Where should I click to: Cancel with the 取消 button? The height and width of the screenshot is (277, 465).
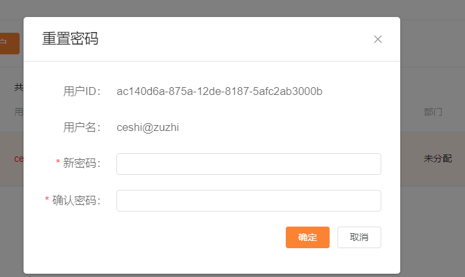(x=359, y=237)
